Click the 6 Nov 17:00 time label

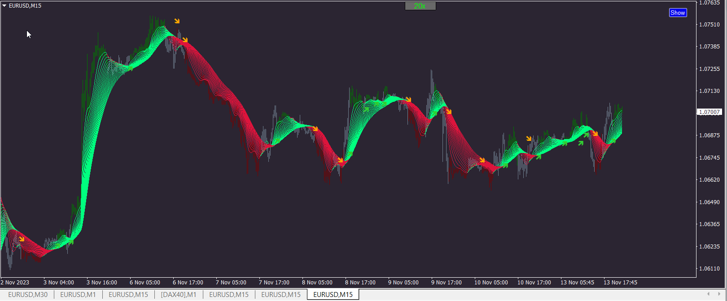pyautogui.click(x=188, y=283)
